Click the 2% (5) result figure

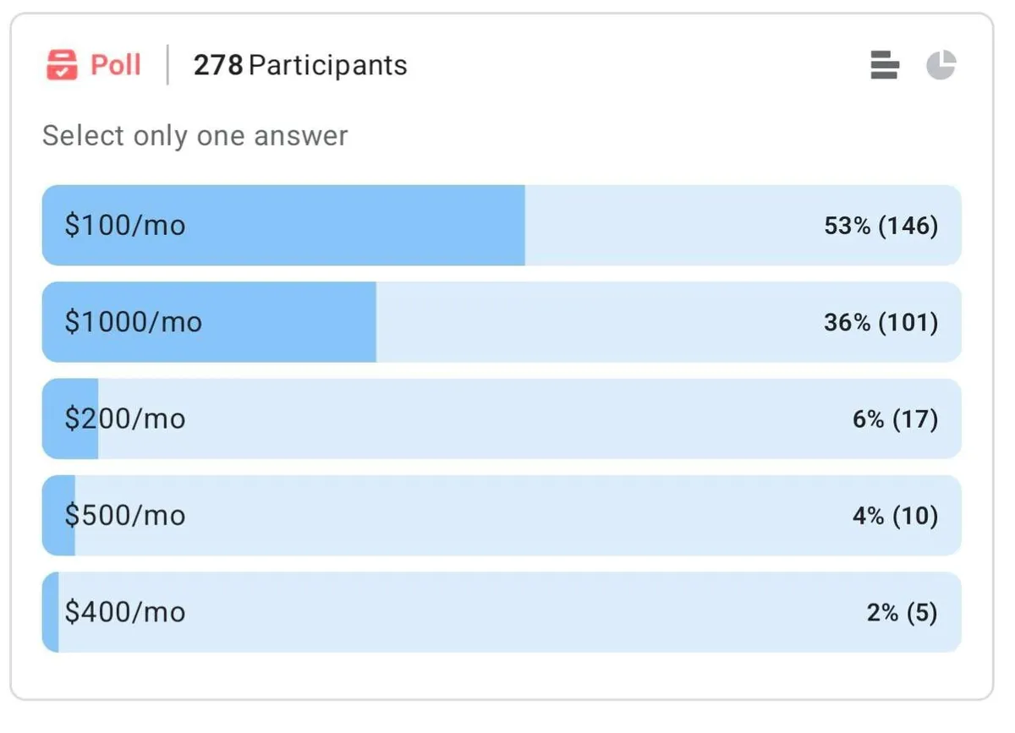tap(902, 612)
